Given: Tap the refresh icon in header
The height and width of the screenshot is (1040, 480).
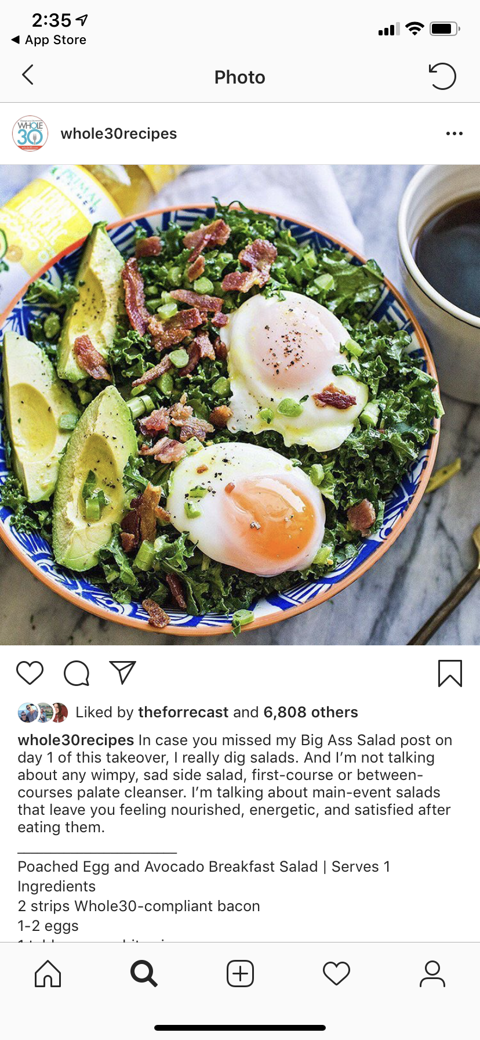Looking at the screenshot, I should coord(442,76).
